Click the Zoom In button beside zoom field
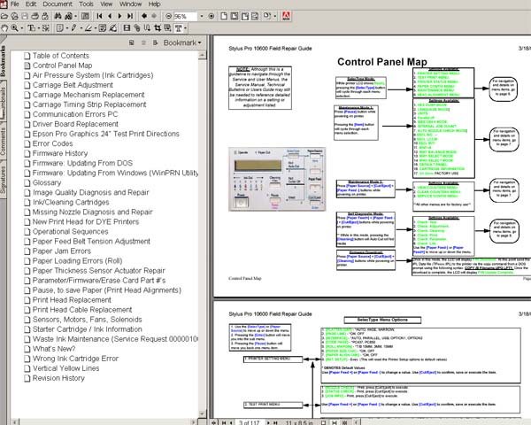The width and height of the screenshot is (531, 425). [x=212, y=16]
